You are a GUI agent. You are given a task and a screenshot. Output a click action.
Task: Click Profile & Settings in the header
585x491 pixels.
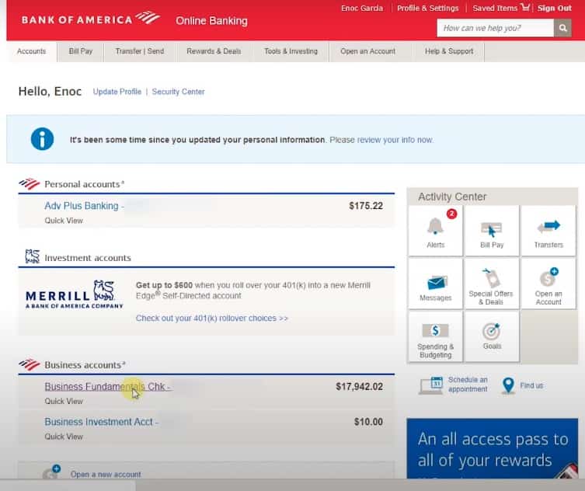(x=427, y=8)
